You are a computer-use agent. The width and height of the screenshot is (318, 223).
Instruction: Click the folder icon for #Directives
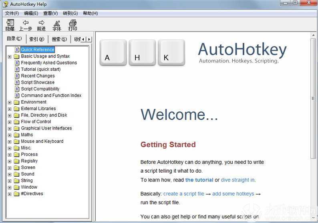click(x=16, y=194)
